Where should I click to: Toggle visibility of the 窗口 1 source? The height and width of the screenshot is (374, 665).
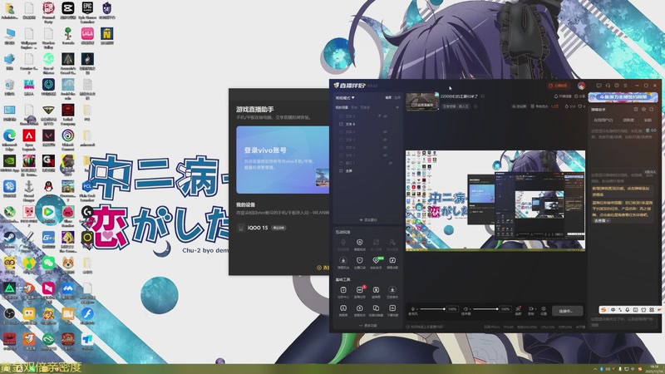390,163
